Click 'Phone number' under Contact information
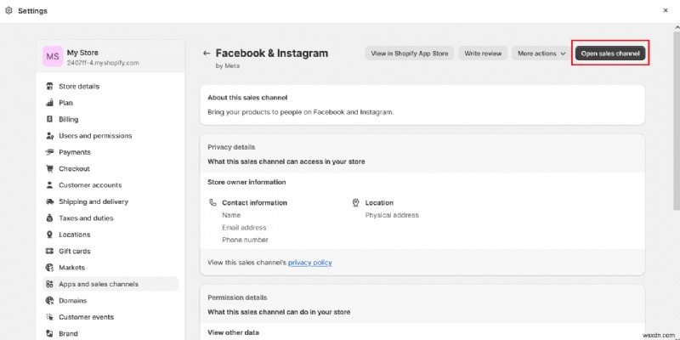Image resolution: width=680 pixels, height=340 pixels. (245, 240)
